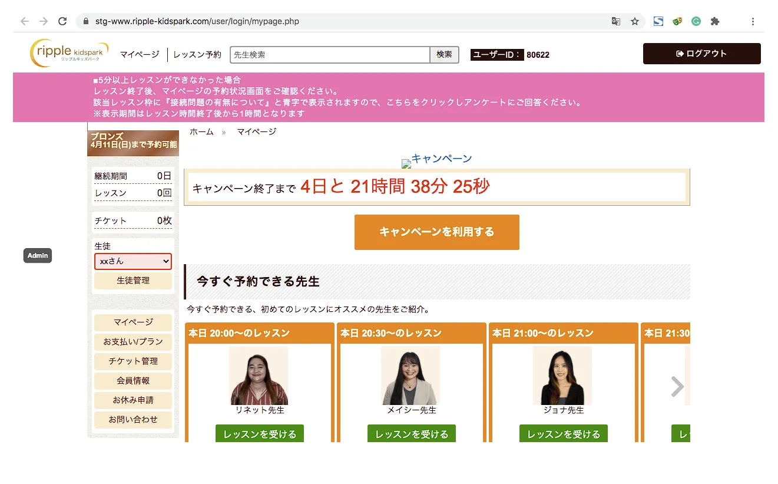Open マイページ in the top navigation
Screen dimensions: 778x484
[140, 55]
